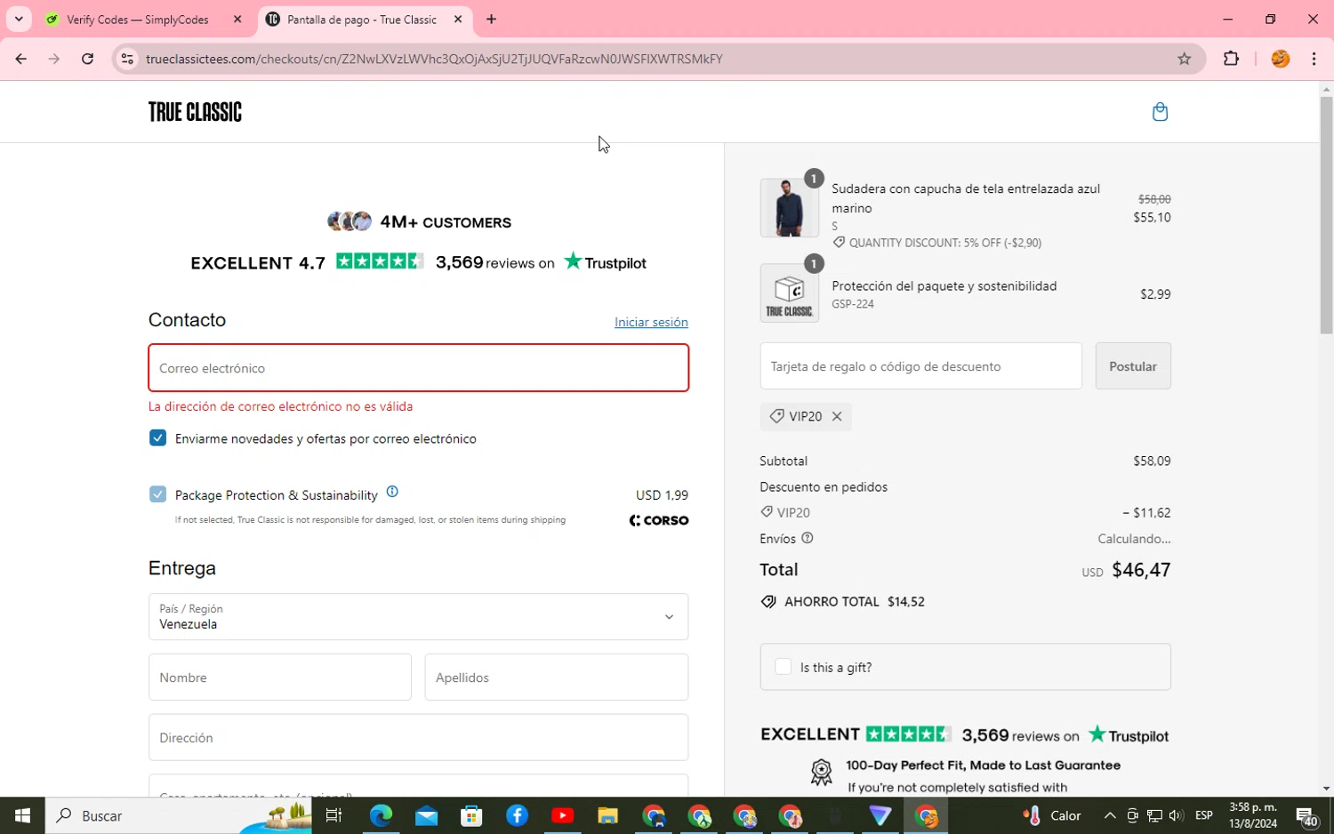Click the vertical page scrollbar thumb
This screenshot has width=1334, height=834.
tap(1326, 215)
